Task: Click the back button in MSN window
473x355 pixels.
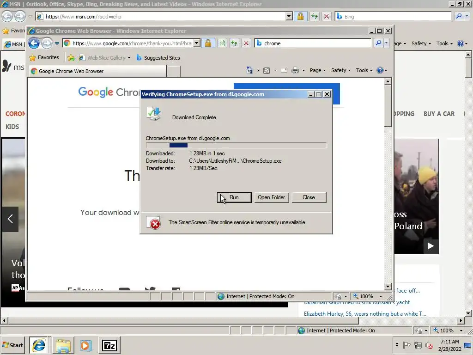Action: click(x=7, y=16)
